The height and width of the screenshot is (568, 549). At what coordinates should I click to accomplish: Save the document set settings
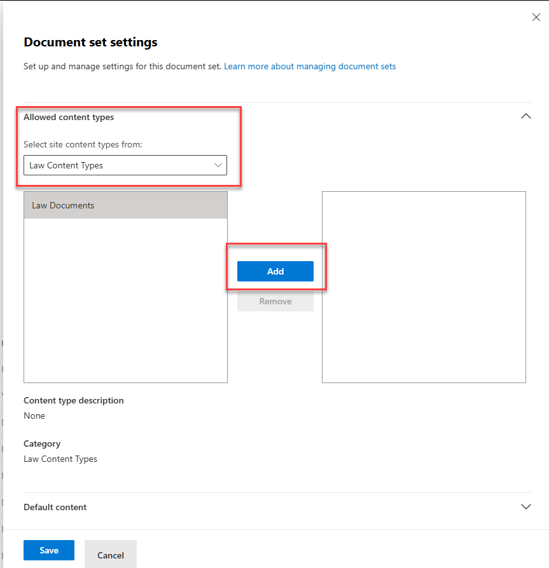[49, 550]
